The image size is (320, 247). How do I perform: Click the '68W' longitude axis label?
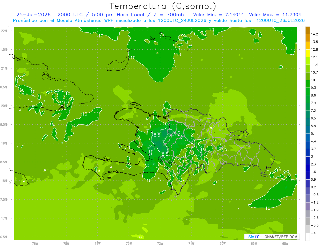coord(285,244)
